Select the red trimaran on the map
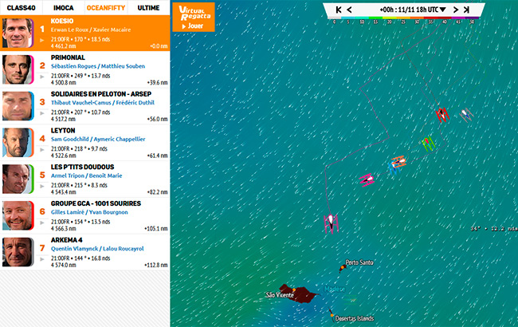This screenshot has height=327, width=518. [x=441, y=115]
